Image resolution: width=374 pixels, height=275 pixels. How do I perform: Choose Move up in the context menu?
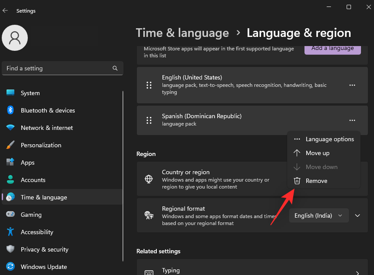click(324, 153)
